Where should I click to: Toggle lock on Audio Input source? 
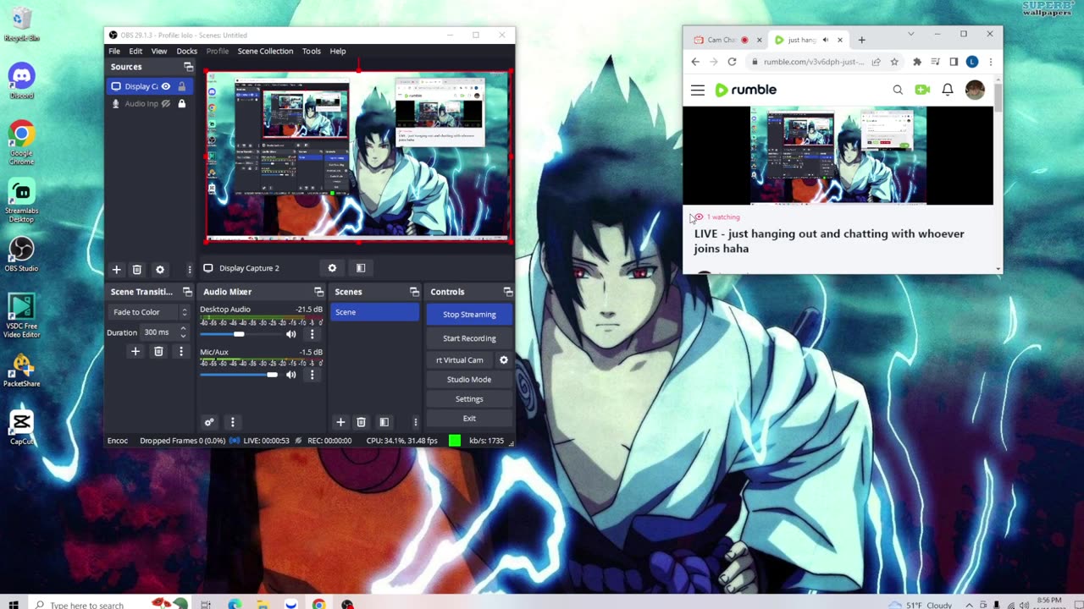pos(181,104)
